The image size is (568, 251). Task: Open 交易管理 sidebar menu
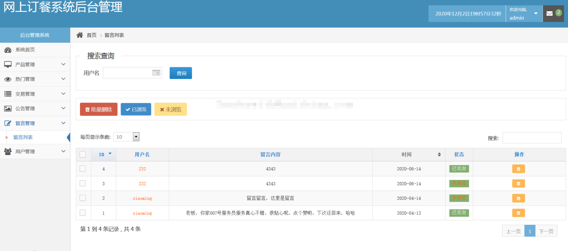(x=35, y=94)
